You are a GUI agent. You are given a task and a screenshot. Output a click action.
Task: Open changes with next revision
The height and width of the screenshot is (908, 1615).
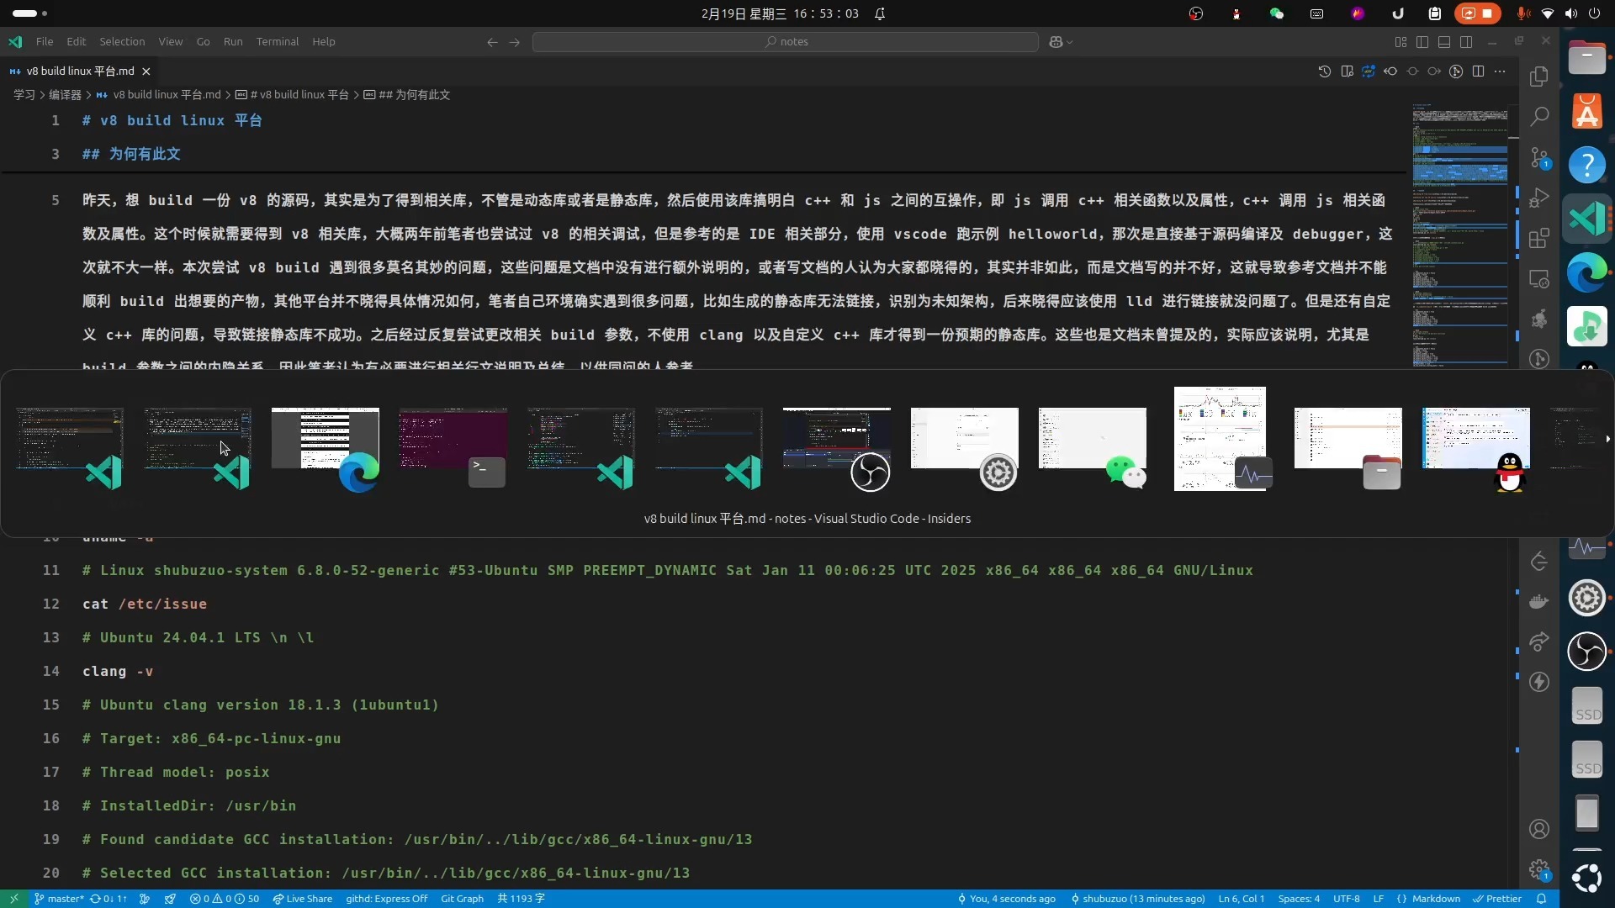[1434, 71]
